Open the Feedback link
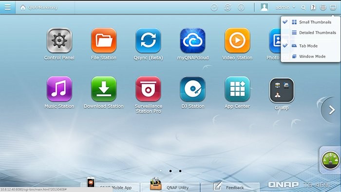The width and height of the screenshot is (341, 192). pos(230,187)
